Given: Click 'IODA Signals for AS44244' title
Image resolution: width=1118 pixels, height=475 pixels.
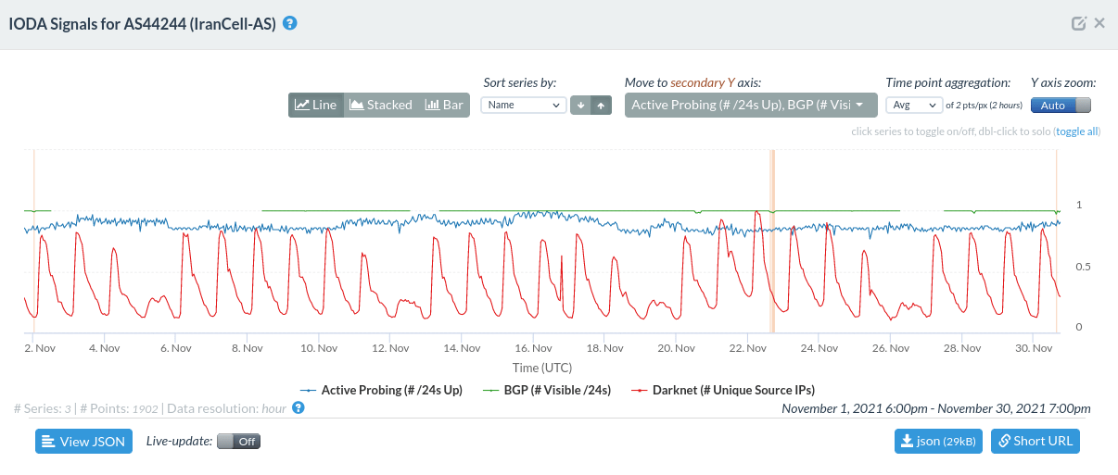Looking at the screenshot, I should coord(143,23).
